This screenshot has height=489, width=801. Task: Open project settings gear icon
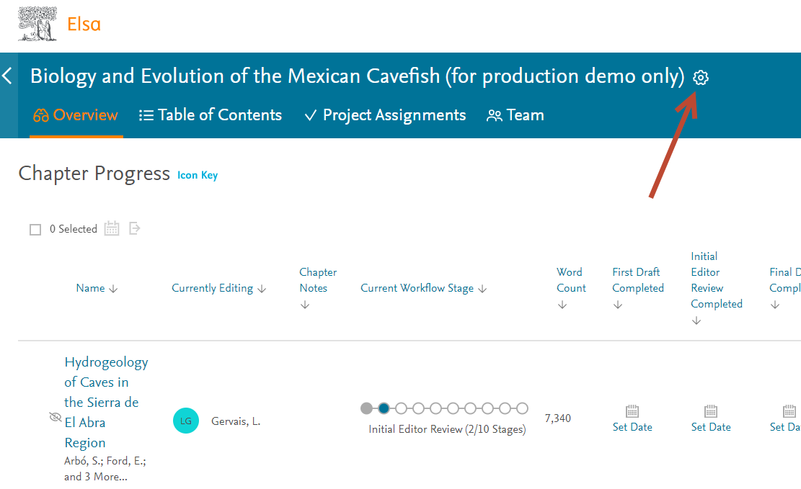coord(701,78)
